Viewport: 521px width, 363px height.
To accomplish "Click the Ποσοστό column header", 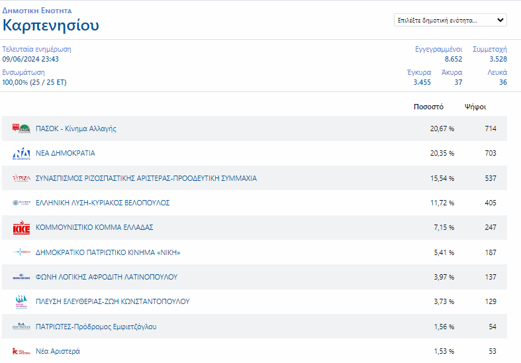I will coord(428,107).
